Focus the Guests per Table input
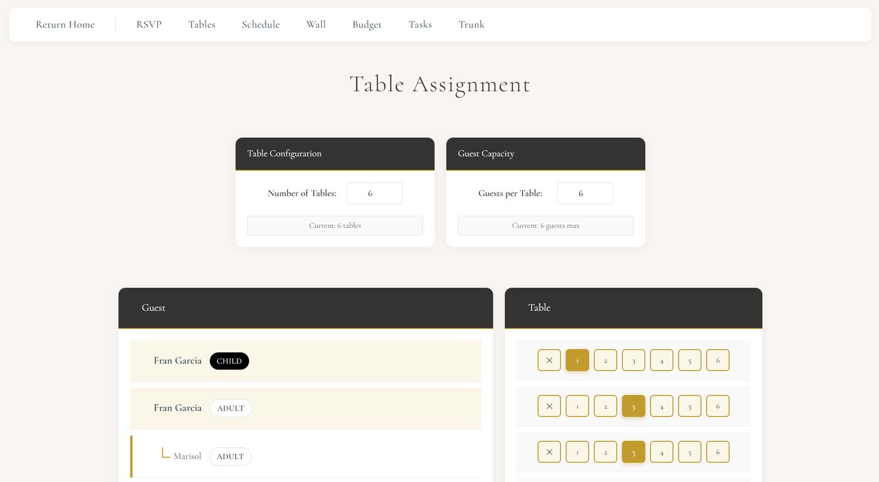The height and width of the screenshot is (482, 879). point(585,193)
